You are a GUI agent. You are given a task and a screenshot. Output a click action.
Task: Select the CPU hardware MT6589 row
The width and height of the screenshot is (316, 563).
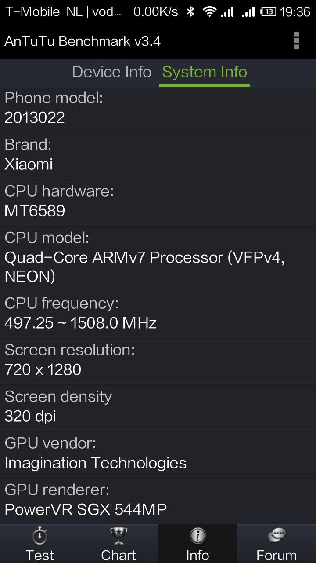(158, 202)
